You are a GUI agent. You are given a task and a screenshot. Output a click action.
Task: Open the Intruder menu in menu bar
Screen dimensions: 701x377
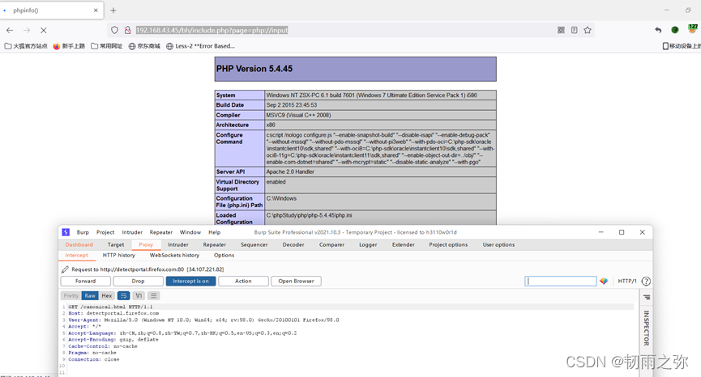(132, 232)
